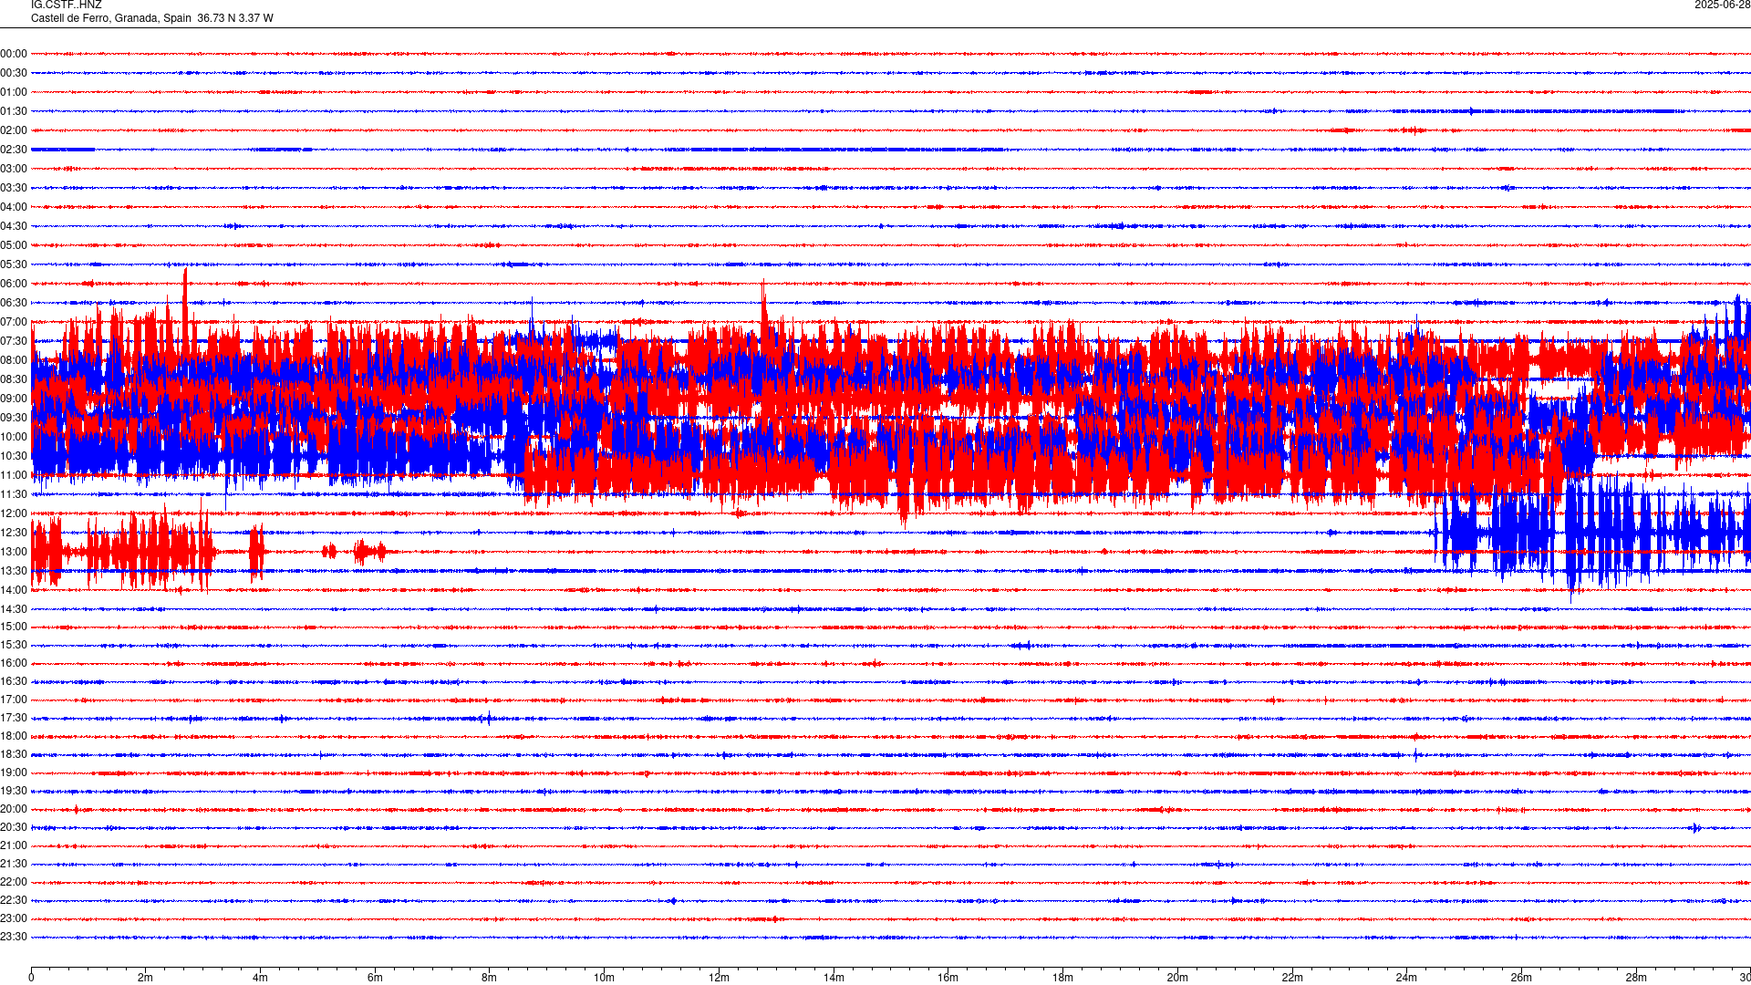Click the 07:00 time row label
This screenshot has width=1751, height=985.
point(14,322)
